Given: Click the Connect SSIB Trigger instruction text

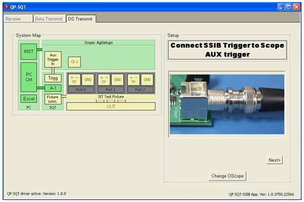Looking at the screenshot, I should click(227, 50).
